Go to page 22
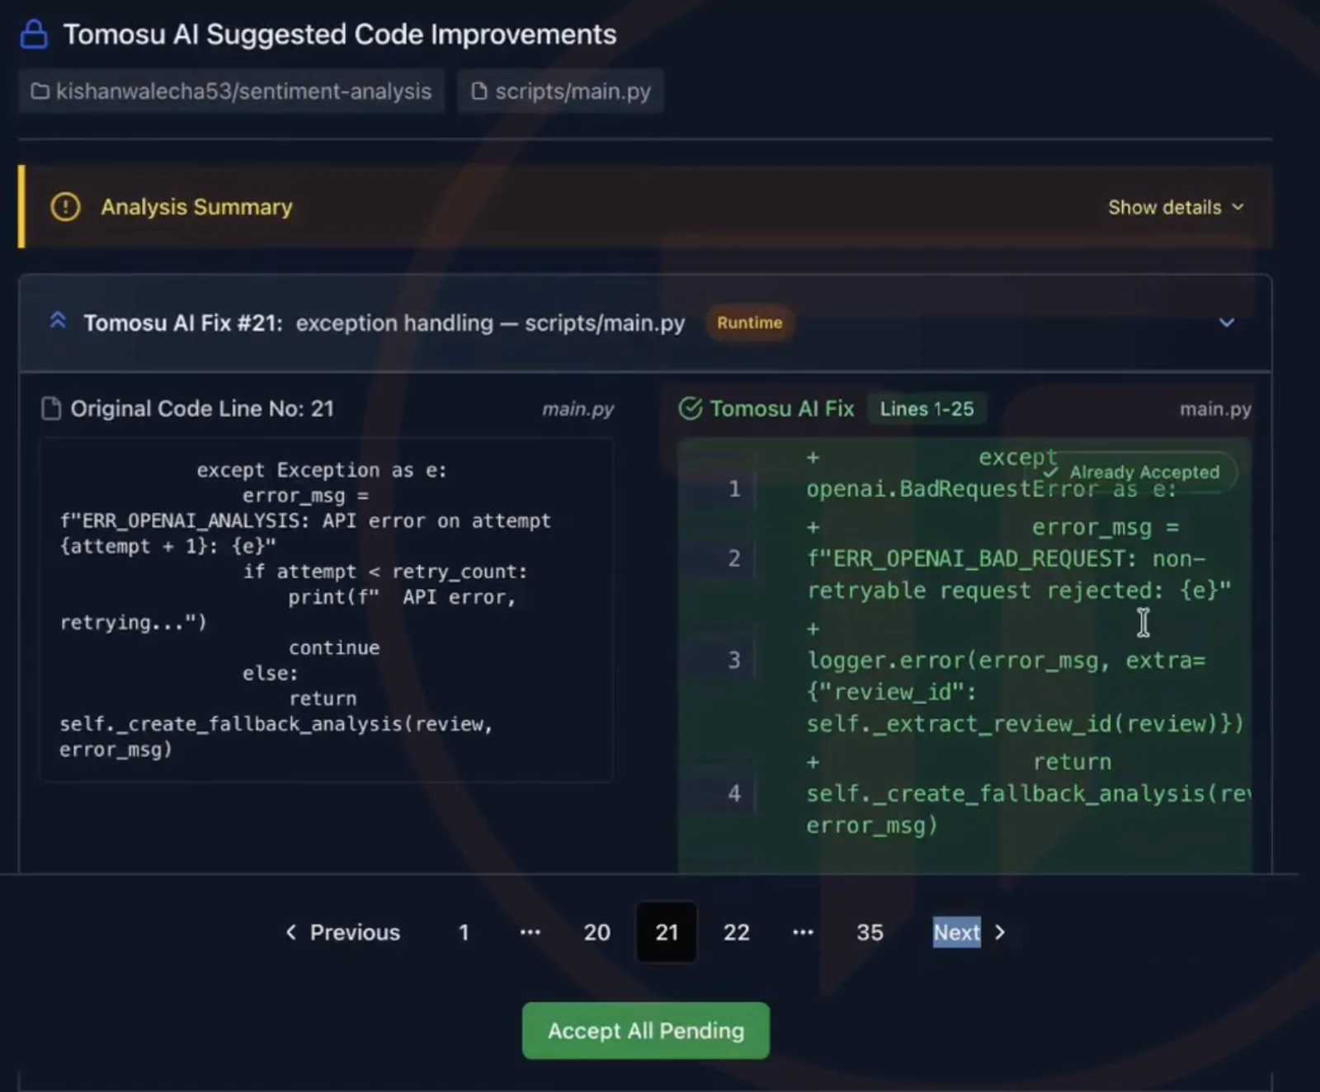1320x1092 pixels. click(x=736, y=932)
